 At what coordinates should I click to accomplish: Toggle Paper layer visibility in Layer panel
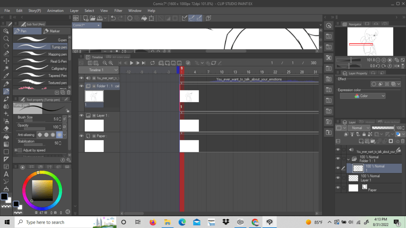click(x=338, y=187)
